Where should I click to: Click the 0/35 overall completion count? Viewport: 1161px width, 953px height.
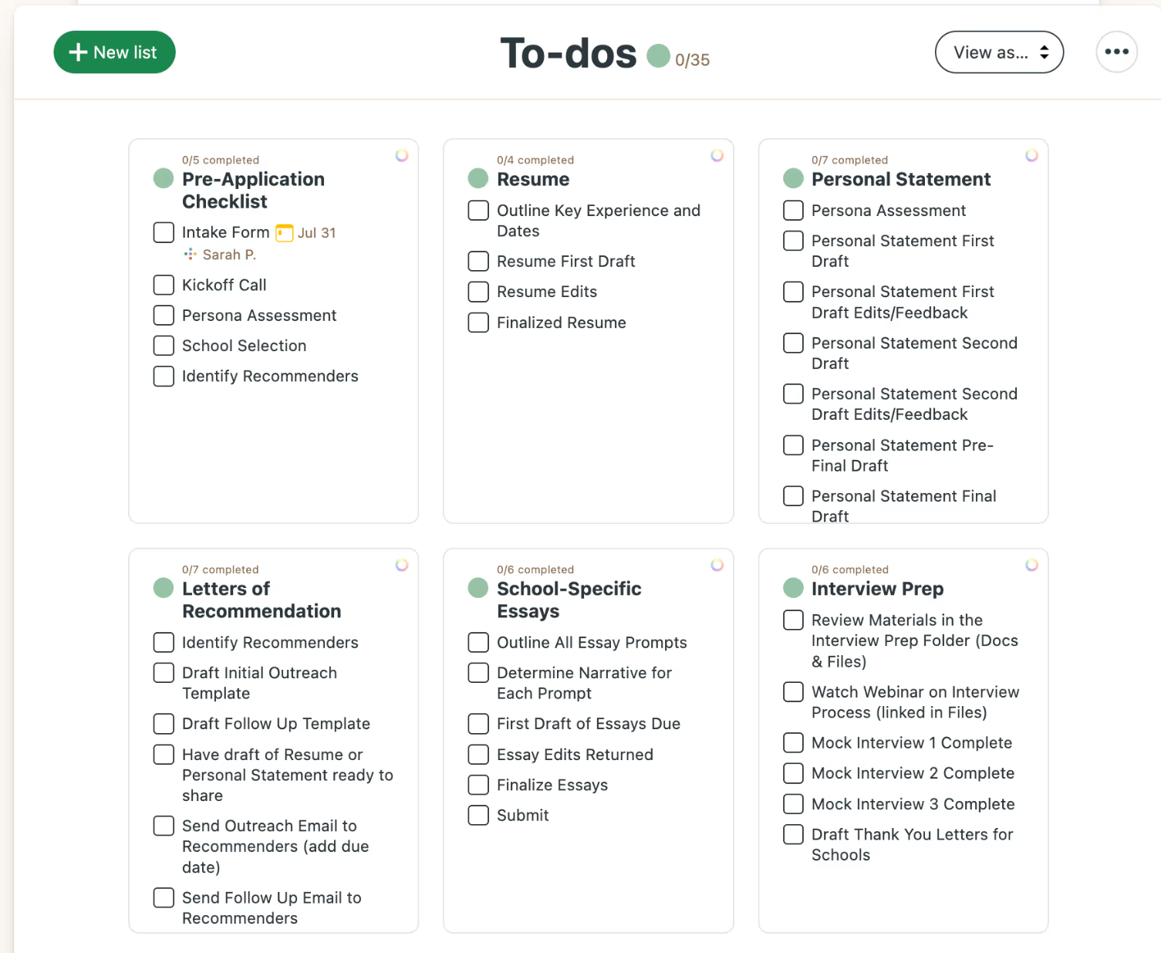692,60
